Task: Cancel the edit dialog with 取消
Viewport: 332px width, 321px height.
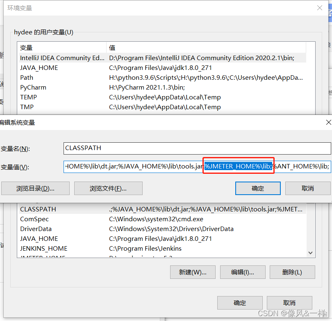Action: [308, 189]
